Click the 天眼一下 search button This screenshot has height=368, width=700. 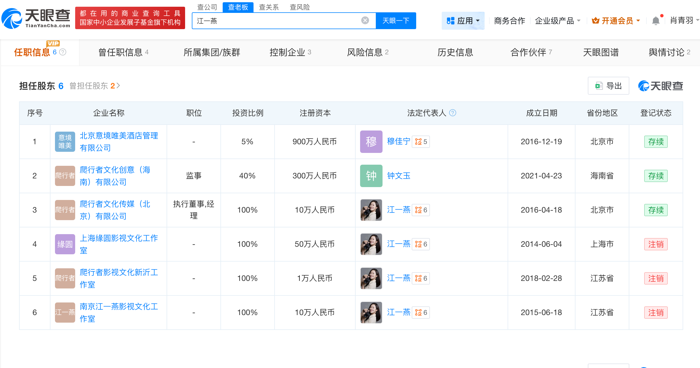(396, 20)
